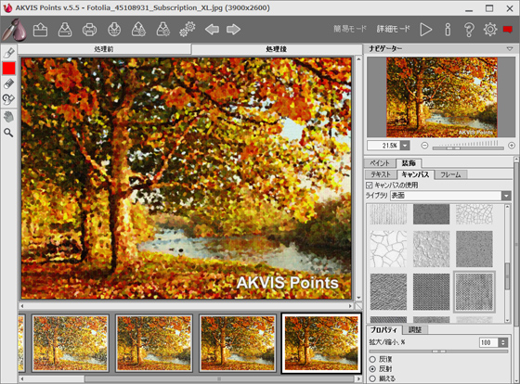Open the 調整 tab
This screenshot has height=384, width=520.
tap(415, 329)
